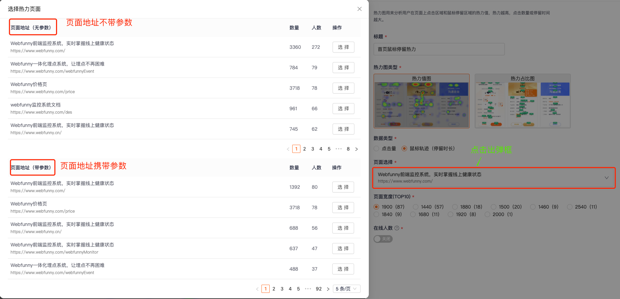Click the 标题 input field
The image size is (620, 299).
pyautogui.click(x=439, y=49)
